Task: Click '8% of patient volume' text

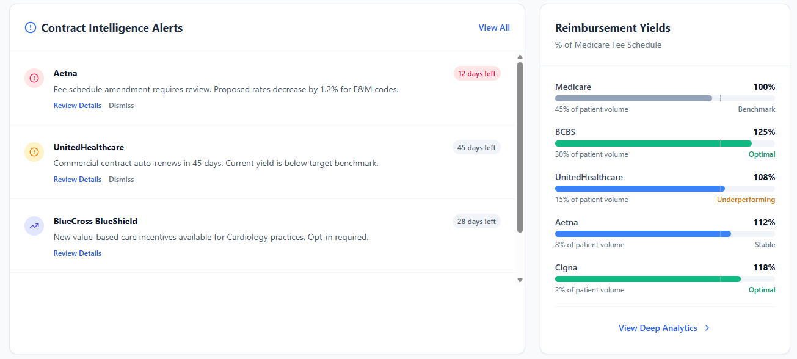Action: (589, 245)
